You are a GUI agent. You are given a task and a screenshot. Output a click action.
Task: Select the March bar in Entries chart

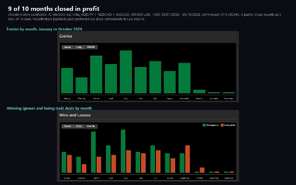(x=96, y=74)
